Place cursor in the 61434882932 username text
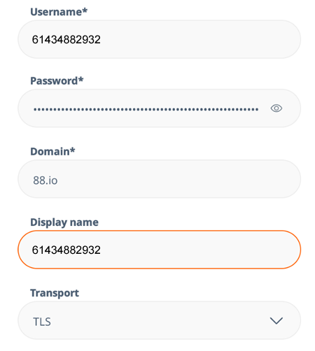This screenshot has width=315, height=351. click(66, 39)
